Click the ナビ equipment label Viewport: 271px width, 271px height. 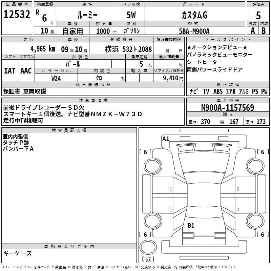coord(194,91)
